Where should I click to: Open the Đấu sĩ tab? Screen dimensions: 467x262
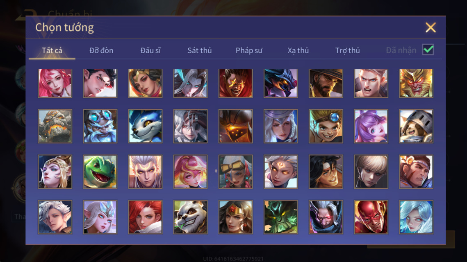click(x=150, y=50)
